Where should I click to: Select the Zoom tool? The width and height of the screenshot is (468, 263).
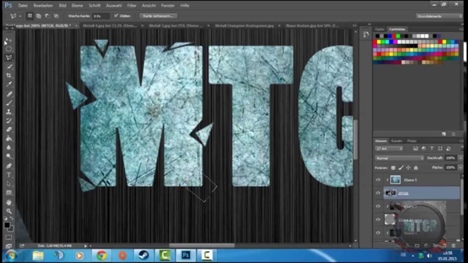point(9,211)
